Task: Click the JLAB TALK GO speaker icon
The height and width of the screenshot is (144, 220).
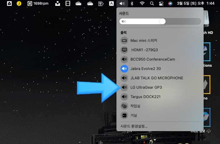Action: pyautogui.click(x=124, y=78)
